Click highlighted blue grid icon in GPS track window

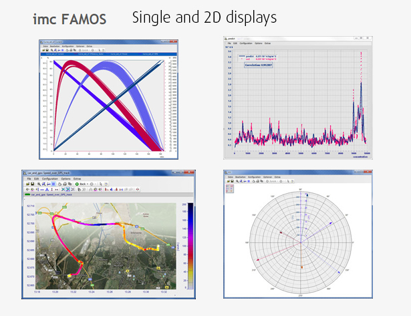tap(53, 184)
